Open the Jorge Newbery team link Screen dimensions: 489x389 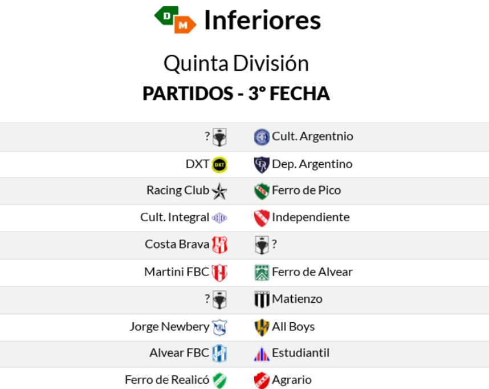coord(169,327)
